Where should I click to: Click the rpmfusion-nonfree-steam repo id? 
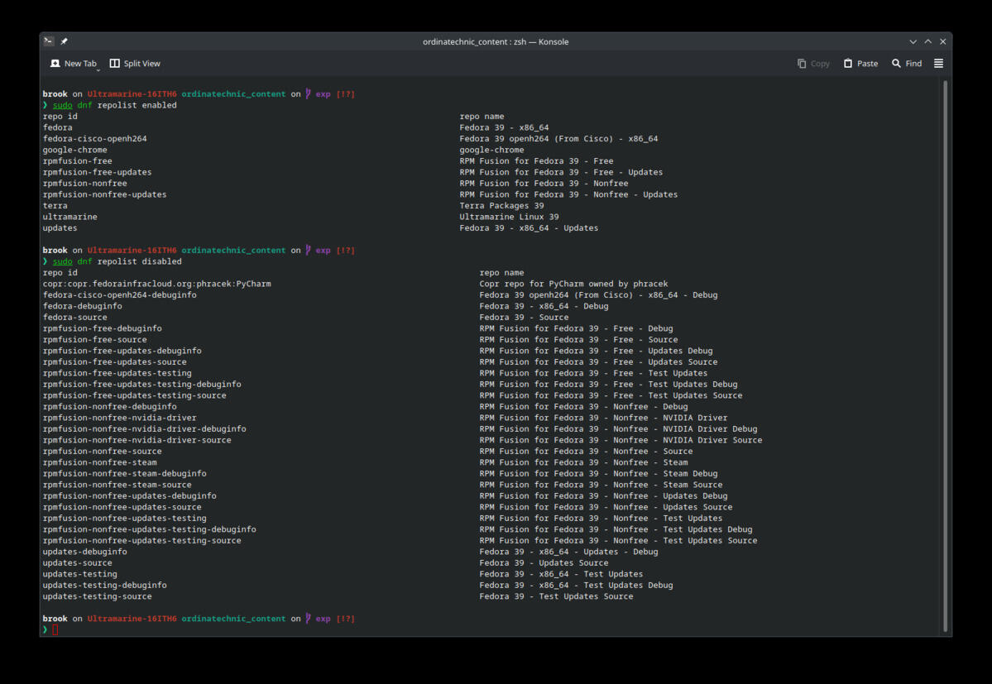point(100,462)
